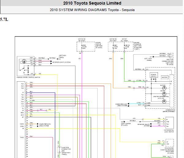Screen dimensions: 184x158
Task: Click 'ECM (ENGINE CONTROL MODULE)' label
Action: click(167, 151)
